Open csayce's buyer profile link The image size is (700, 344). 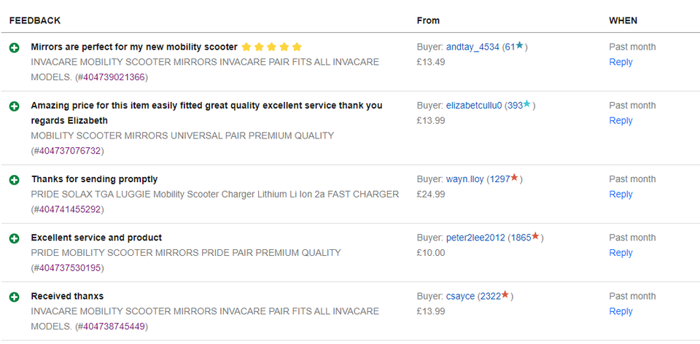pyautogui.click(x=460, y=297)
